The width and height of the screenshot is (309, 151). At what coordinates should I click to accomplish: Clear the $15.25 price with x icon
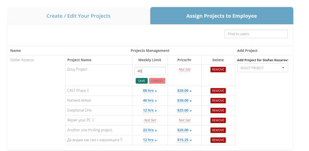tap(190, 140)
